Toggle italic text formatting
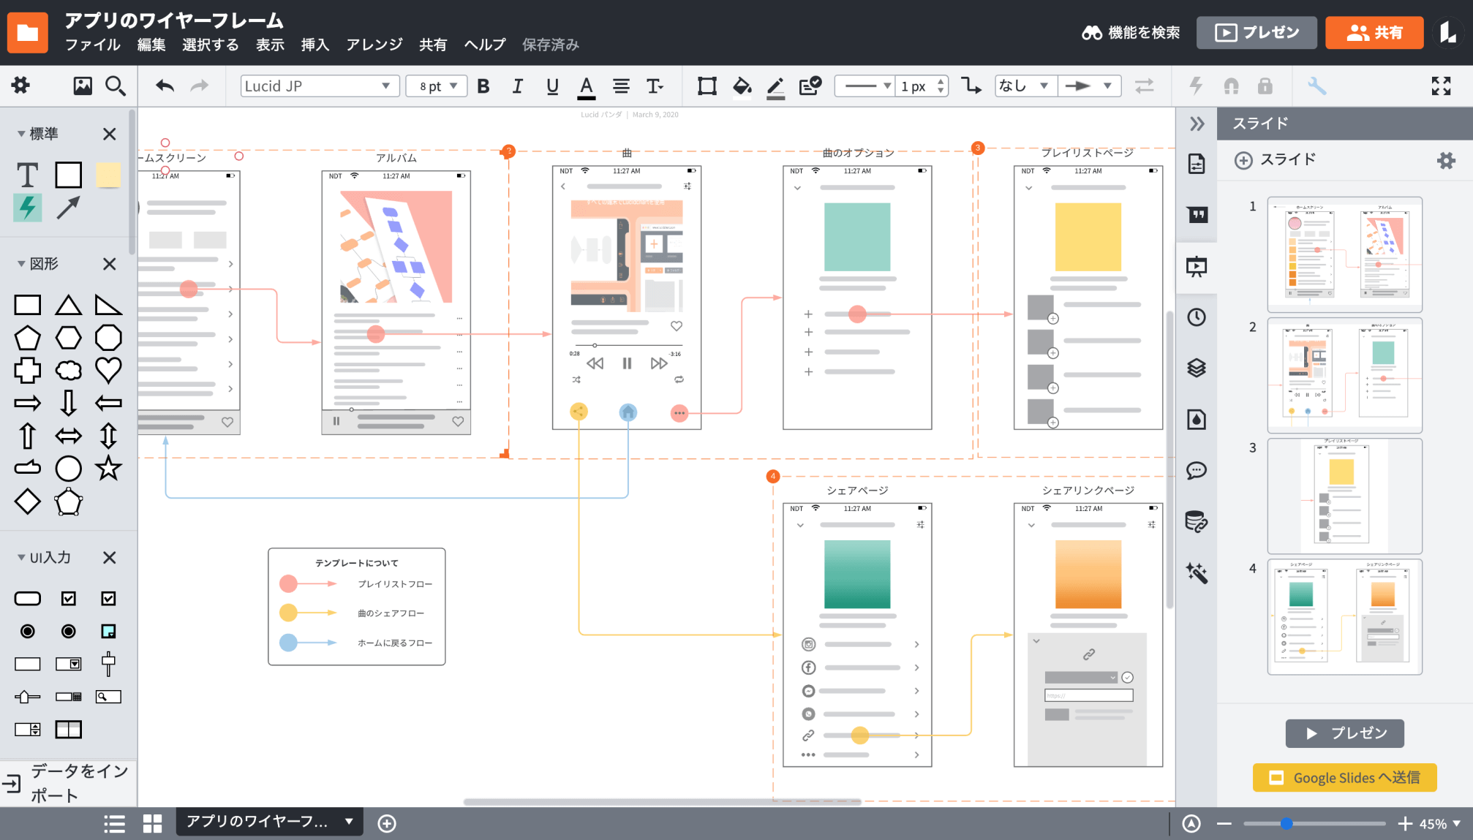 click(x=517, y=86)
